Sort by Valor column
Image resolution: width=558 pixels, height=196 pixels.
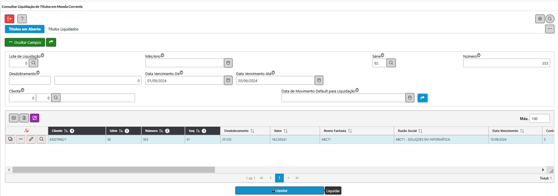tap(295, 131)
